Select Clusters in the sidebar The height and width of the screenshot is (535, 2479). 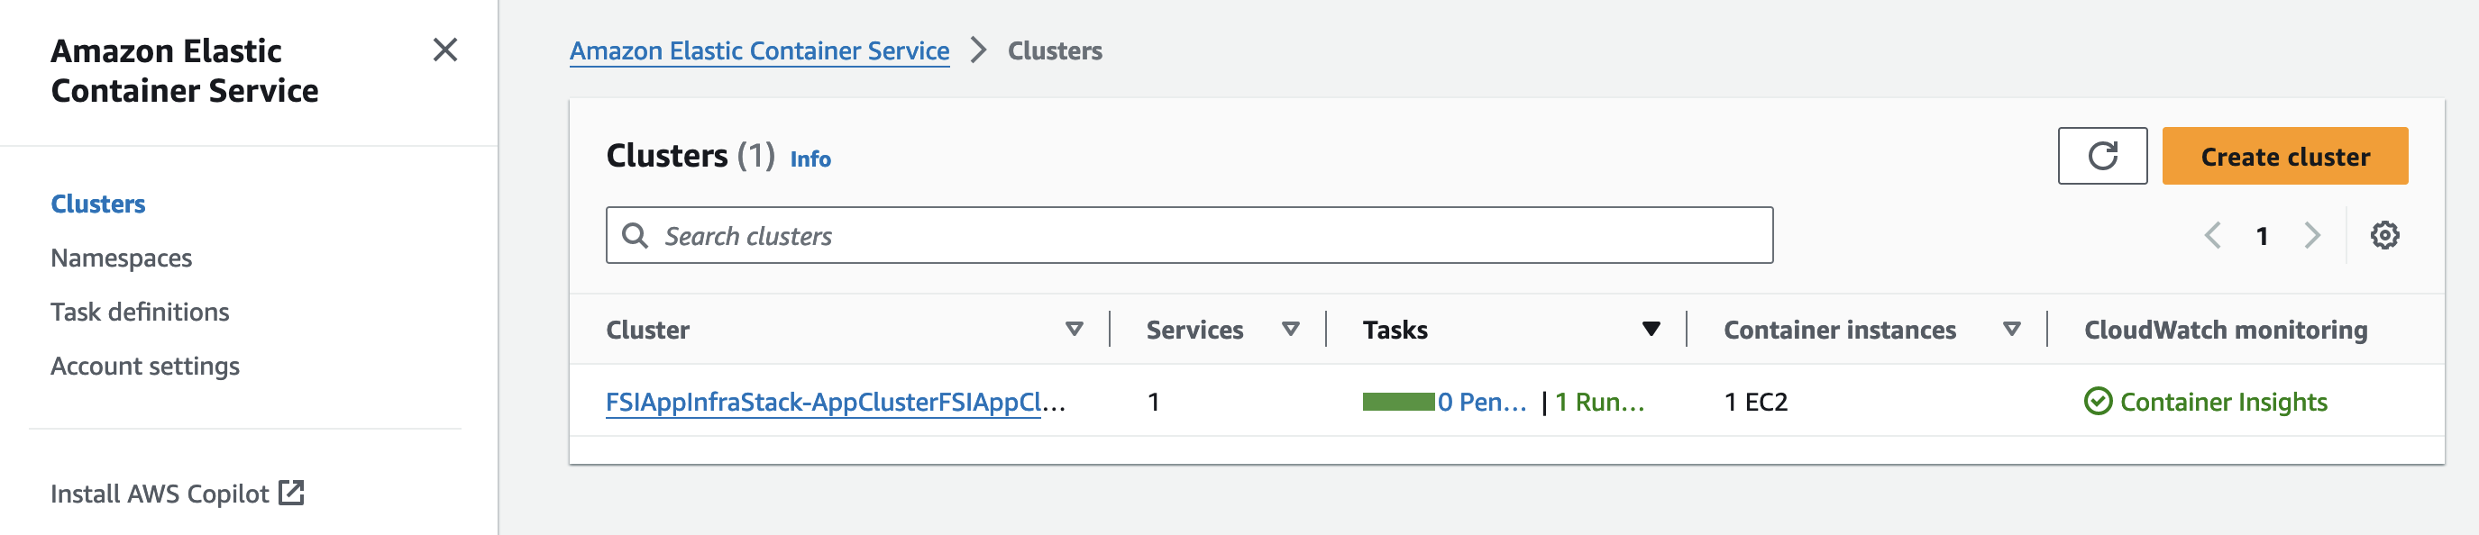pos(98,204)
